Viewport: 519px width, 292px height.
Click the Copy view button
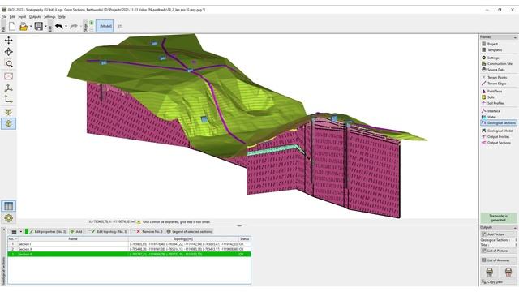coord(498,282)
